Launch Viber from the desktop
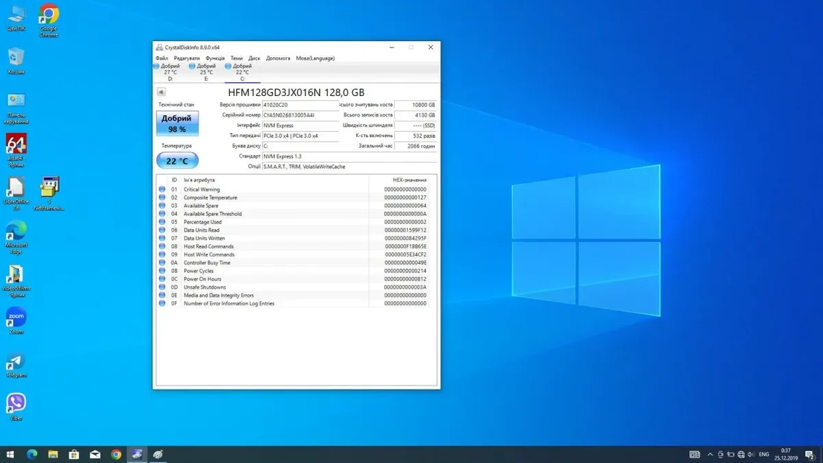Screen dimensions: 823x463 (x=16, y=403)
